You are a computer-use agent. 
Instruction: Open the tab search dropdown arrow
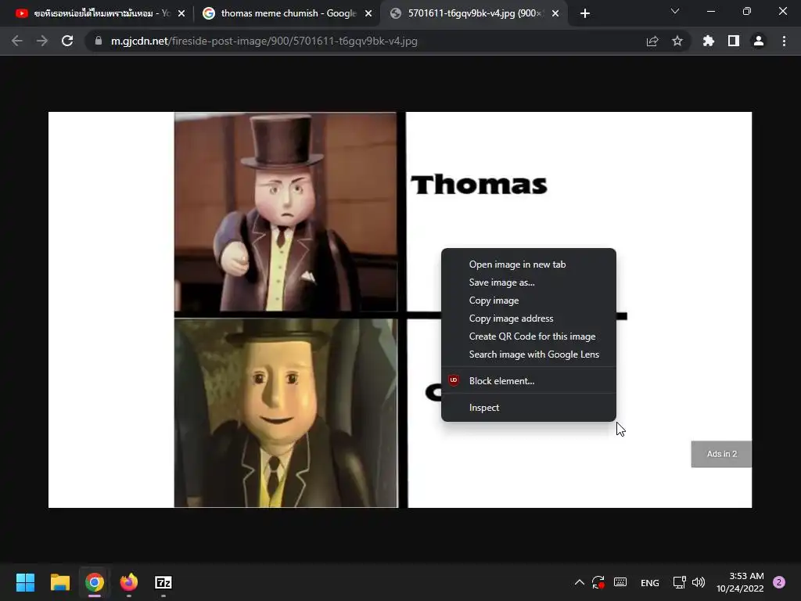click(675, 11)
